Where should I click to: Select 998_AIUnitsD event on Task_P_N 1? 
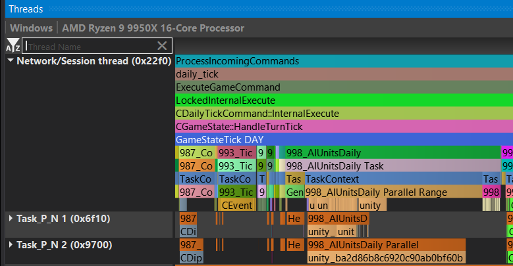coord(338,218)
